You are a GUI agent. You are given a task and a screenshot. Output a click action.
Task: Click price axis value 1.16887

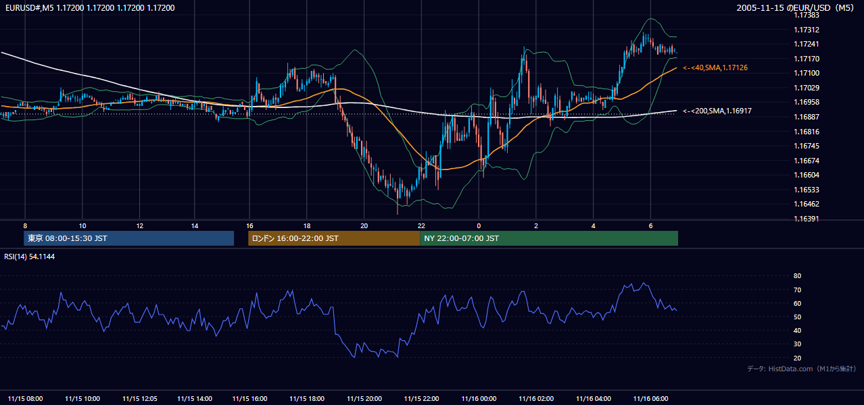click(807, 117)
